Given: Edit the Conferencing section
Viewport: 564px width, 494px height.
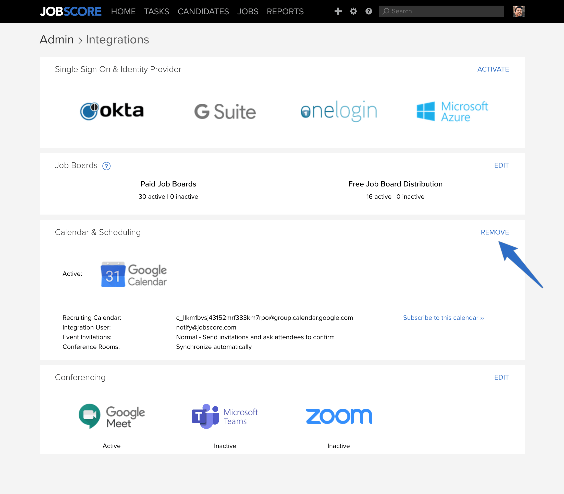Looking at the screenshot, I should pyautogui.click(x=501, y=377).
